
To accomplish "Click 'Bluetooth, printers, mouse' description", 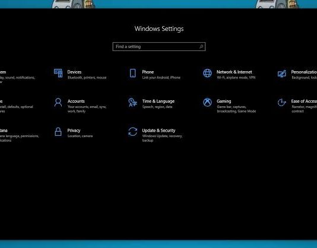I will point(87,78).
